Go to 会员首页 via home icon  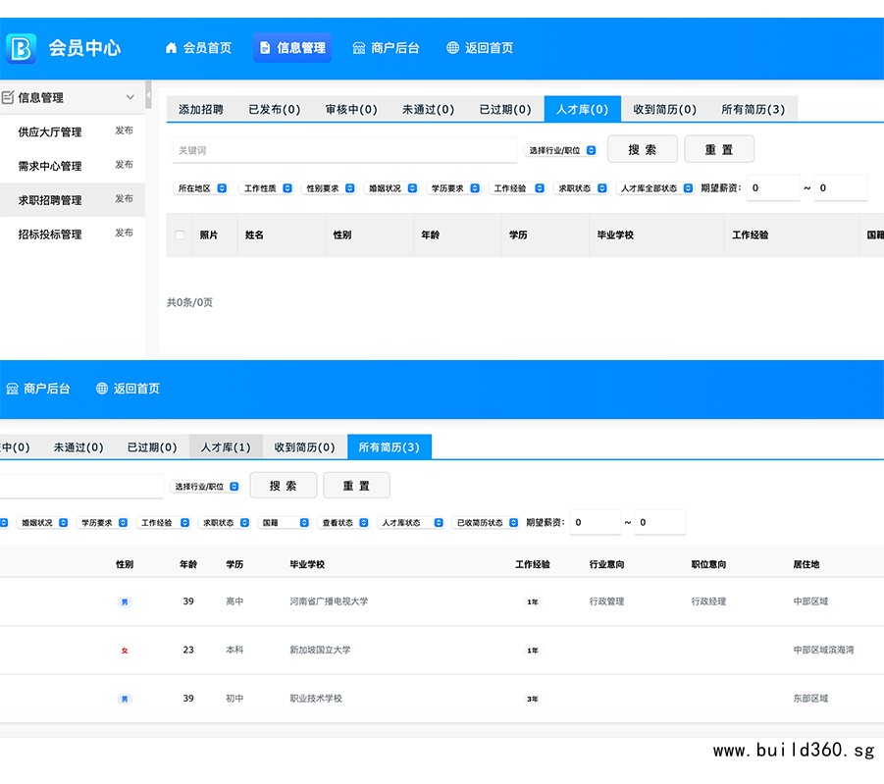coord(171,47)
